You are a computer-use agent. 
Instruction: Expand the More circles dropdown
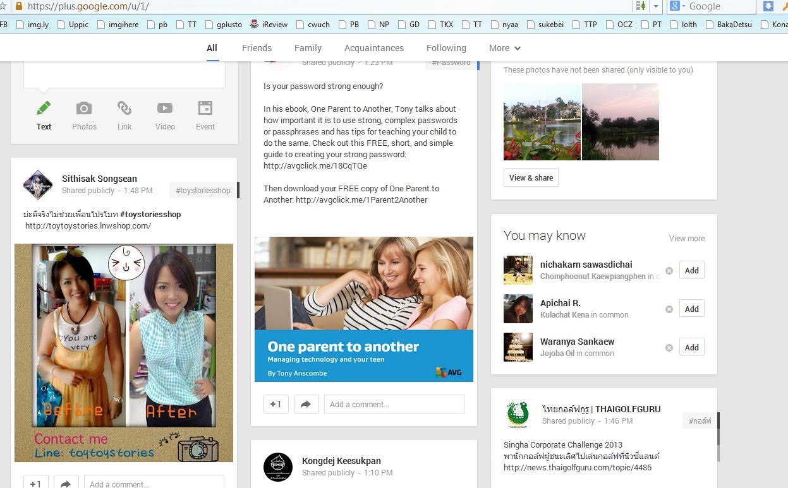coord(504,48)
